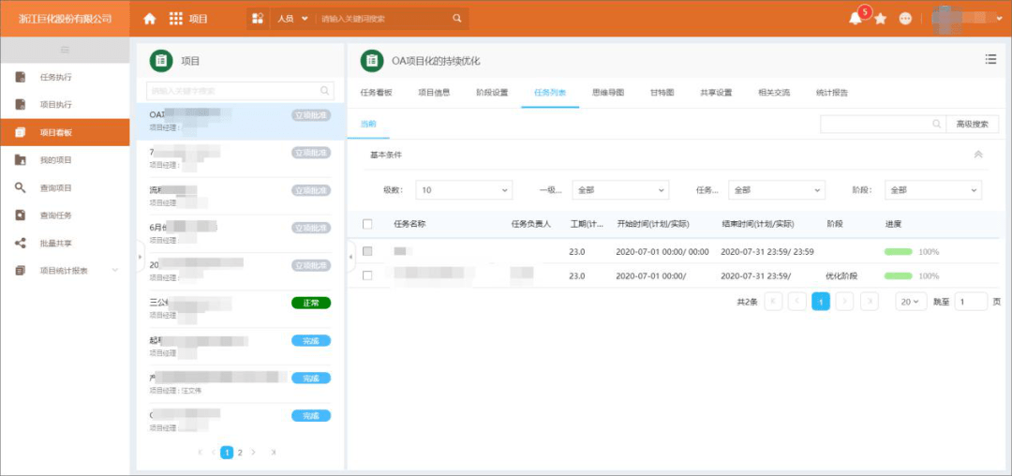Go to the home icon in header
This screenshot has height=476, width=1012.
tap(150, 19)
